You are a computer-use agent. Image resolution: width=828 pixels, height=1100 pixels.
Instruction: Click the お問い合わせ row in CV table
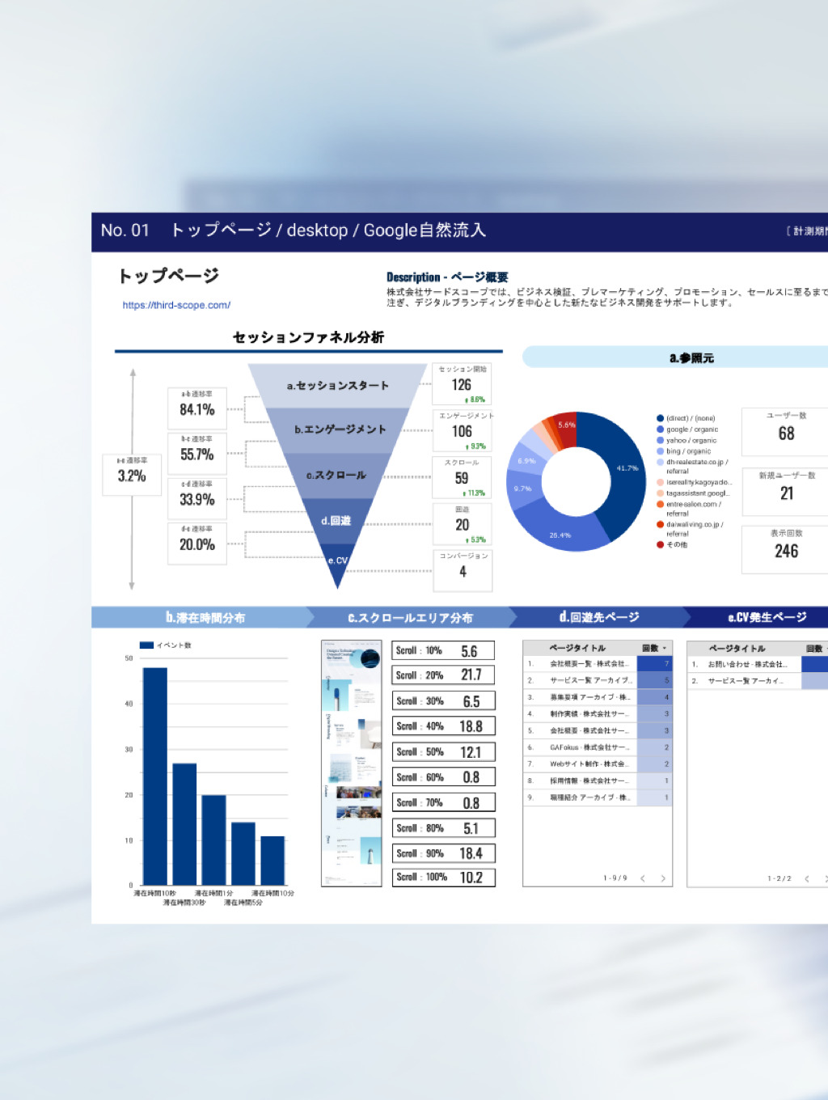(x=746, y=664)
